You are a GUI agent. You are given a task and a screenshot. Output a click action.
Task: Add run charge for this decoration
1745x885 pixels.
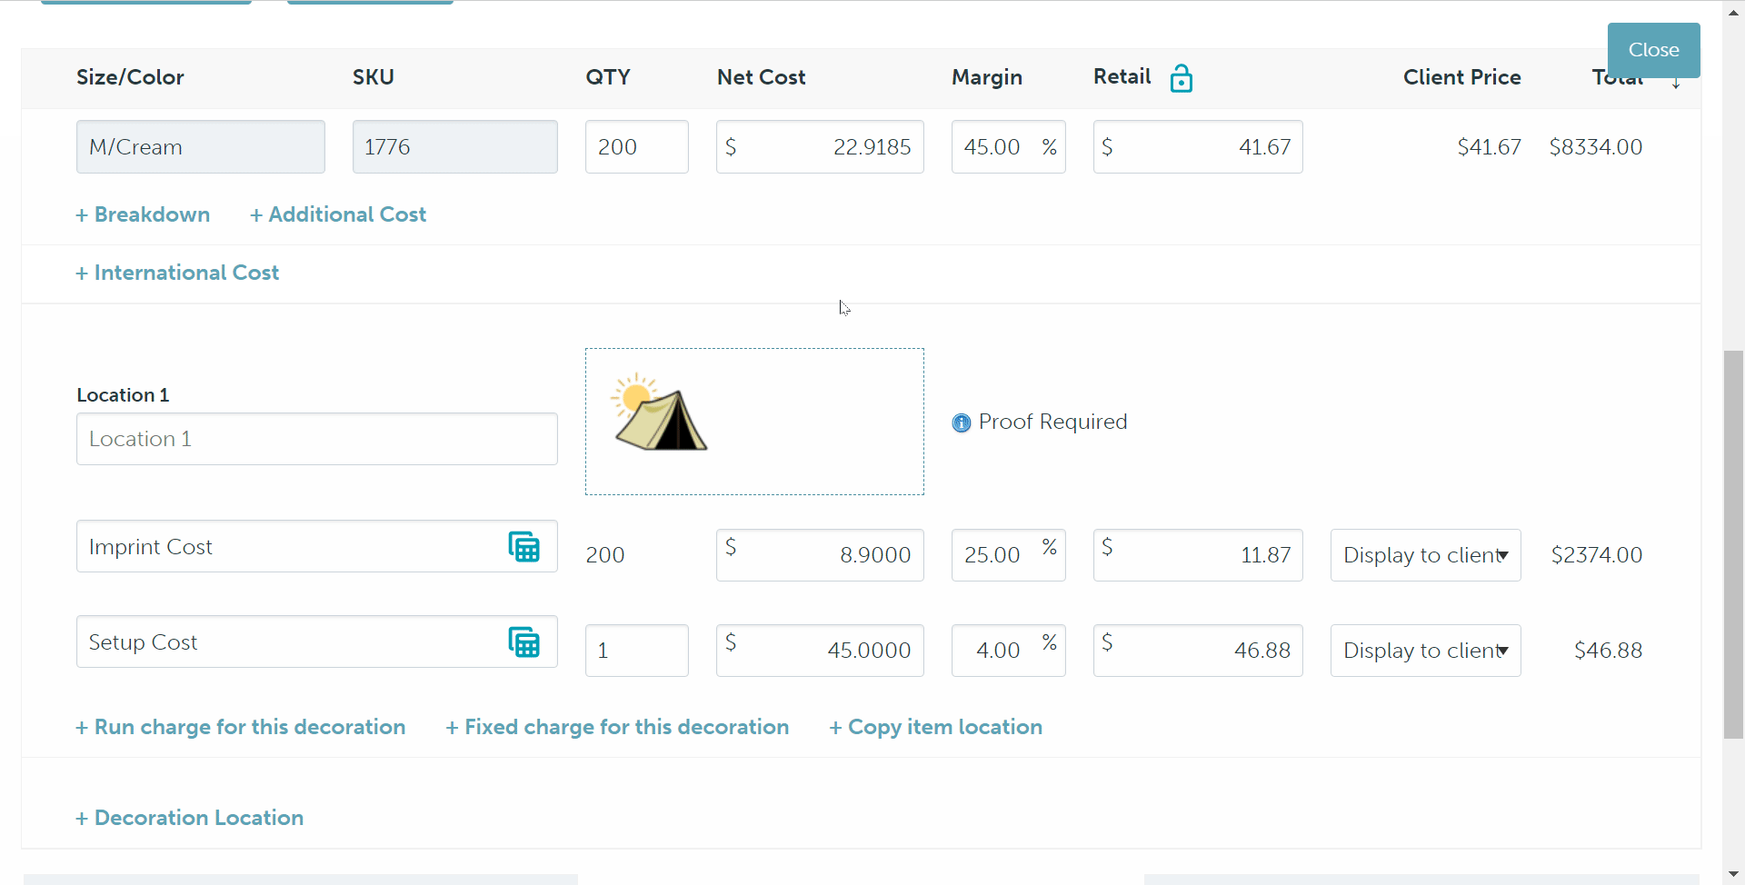point(240,727)
